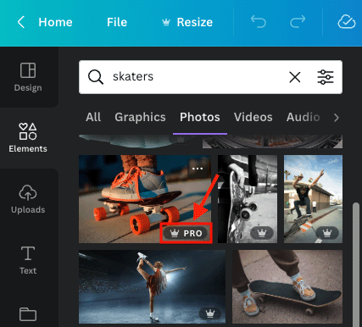Click the cloud save status icon

347,22
